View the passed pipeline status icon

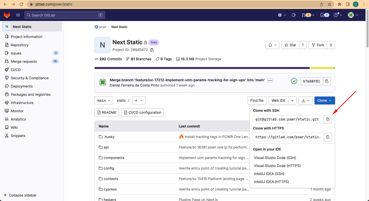coord(294,81)
